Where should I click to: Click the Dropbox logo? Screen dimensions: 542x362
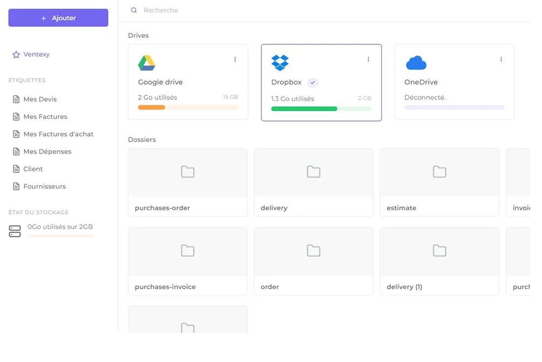280,63
